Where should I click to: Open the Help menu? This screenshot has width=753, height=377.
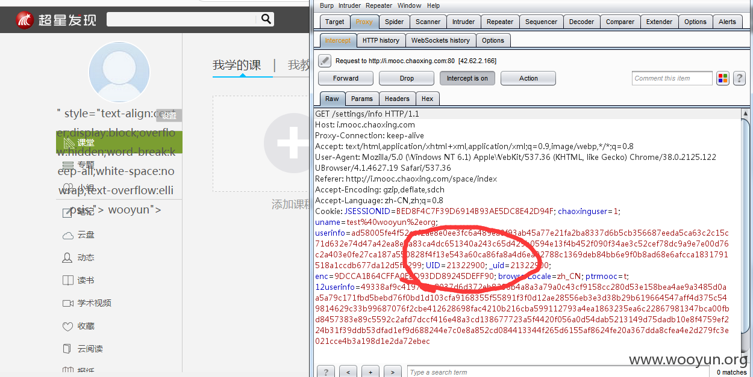click(x=433, y=5)
